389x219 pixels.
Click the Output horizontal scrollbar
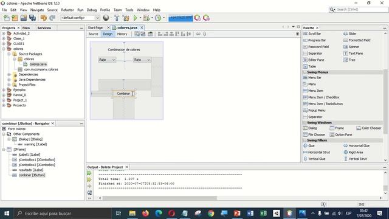(160, 198)
